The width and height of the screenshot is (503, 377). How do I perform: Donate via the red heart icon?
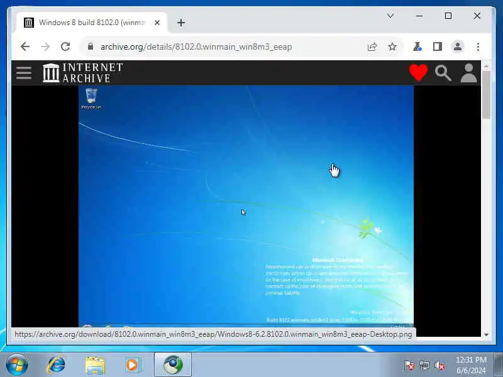click(418, 72)
